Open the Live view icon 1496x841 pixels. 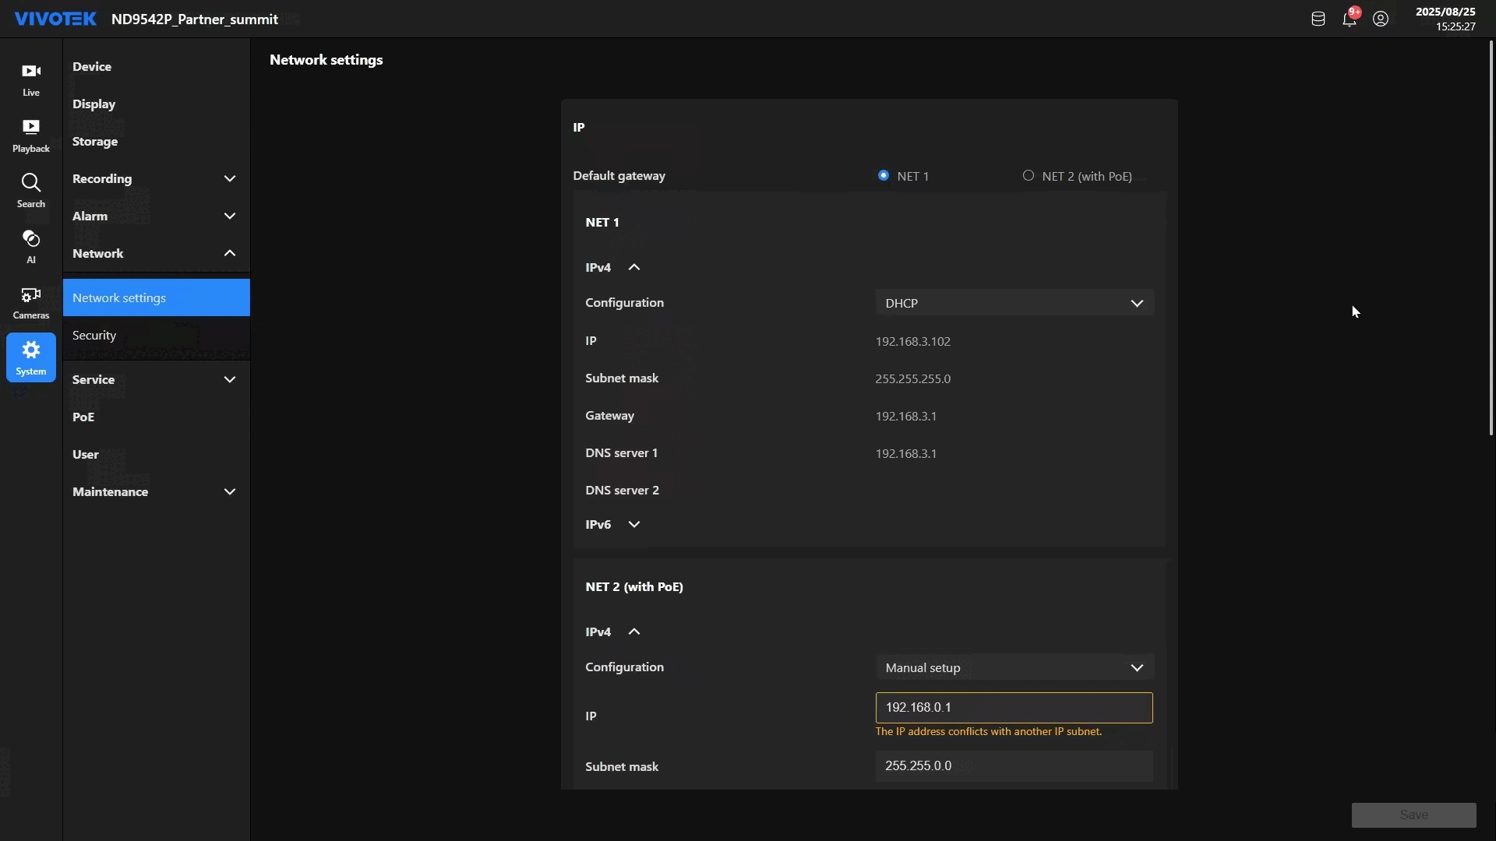[x=31, y=79]
